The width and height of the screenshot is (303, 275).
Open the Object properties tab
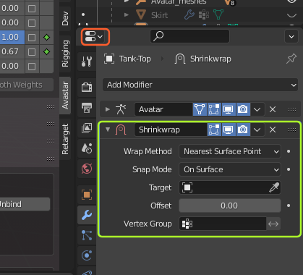(87, 195)
